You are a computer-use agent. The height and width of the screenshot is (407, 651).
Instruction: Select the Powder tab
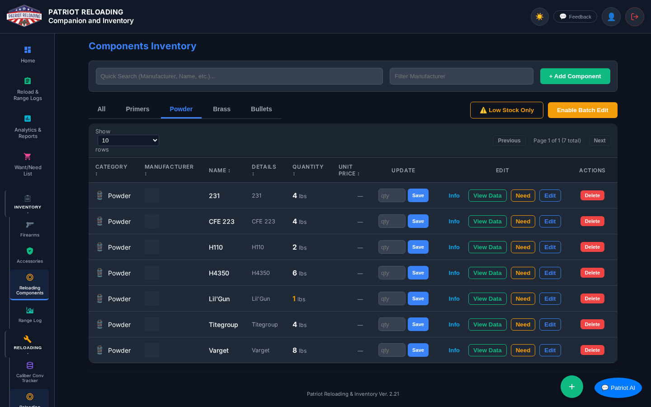181,109
